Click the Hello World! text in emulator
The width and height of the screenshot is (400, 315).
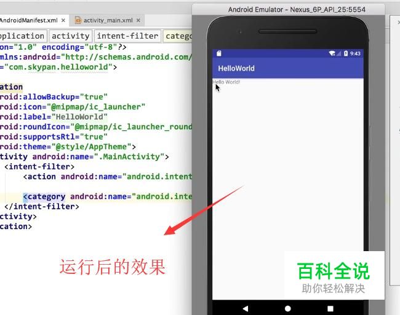[226, 82]
